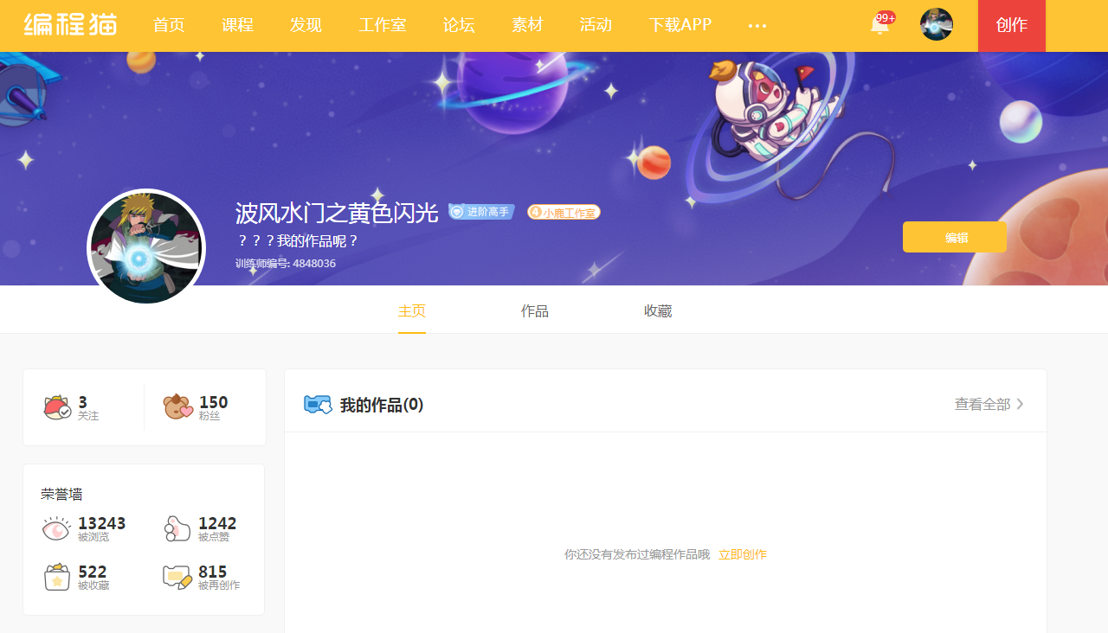
Task: Click the 我的作品 section icon
Action: 318,405
